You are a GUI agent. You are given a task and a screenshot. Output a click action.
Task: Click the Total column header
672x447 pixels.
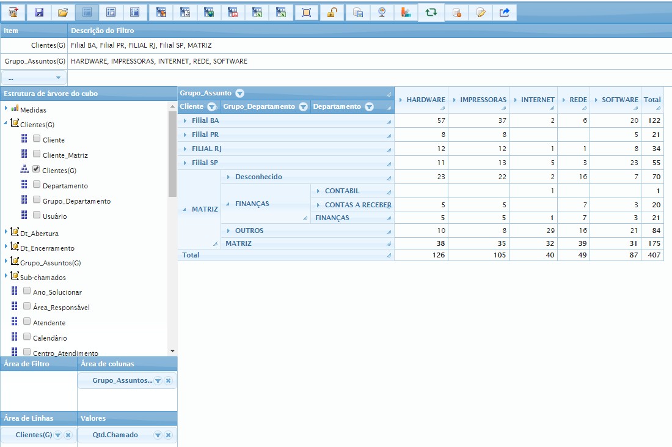click(652, 100)
